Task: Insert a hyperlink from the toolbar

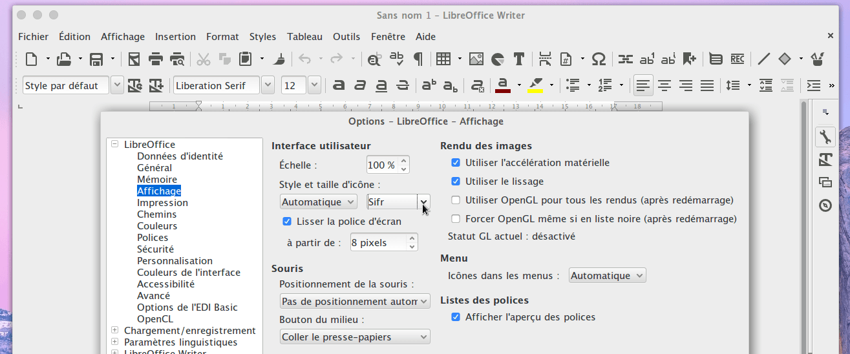Action: (x=625, y=59)
